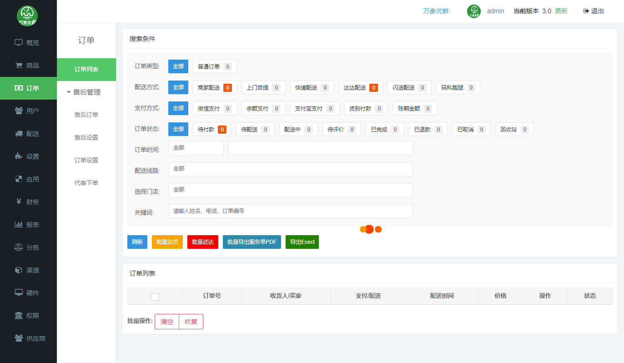Click the monitor icon beside 概览
This screenshot has height=363, width=624.
click(x=19, y=43)
